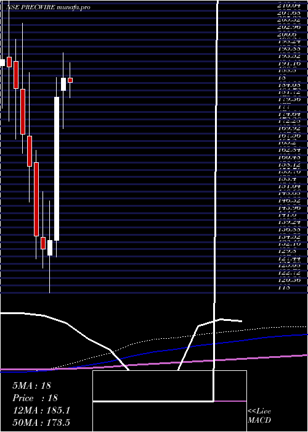
Task: Click the 122.72 price axis label
Action: click(x=290, y=273)
